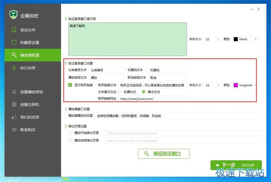Screen dimensions: 271x182
Task: Click the 播放器配置 magnifier icon
Action: pos(14,55)
